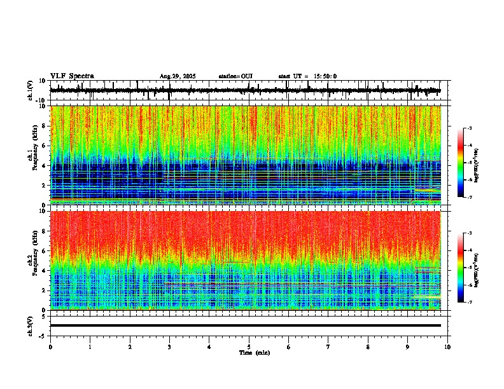
Task: Click the date "Aug.29, 2025"
Action: click(x=178, y=76)
